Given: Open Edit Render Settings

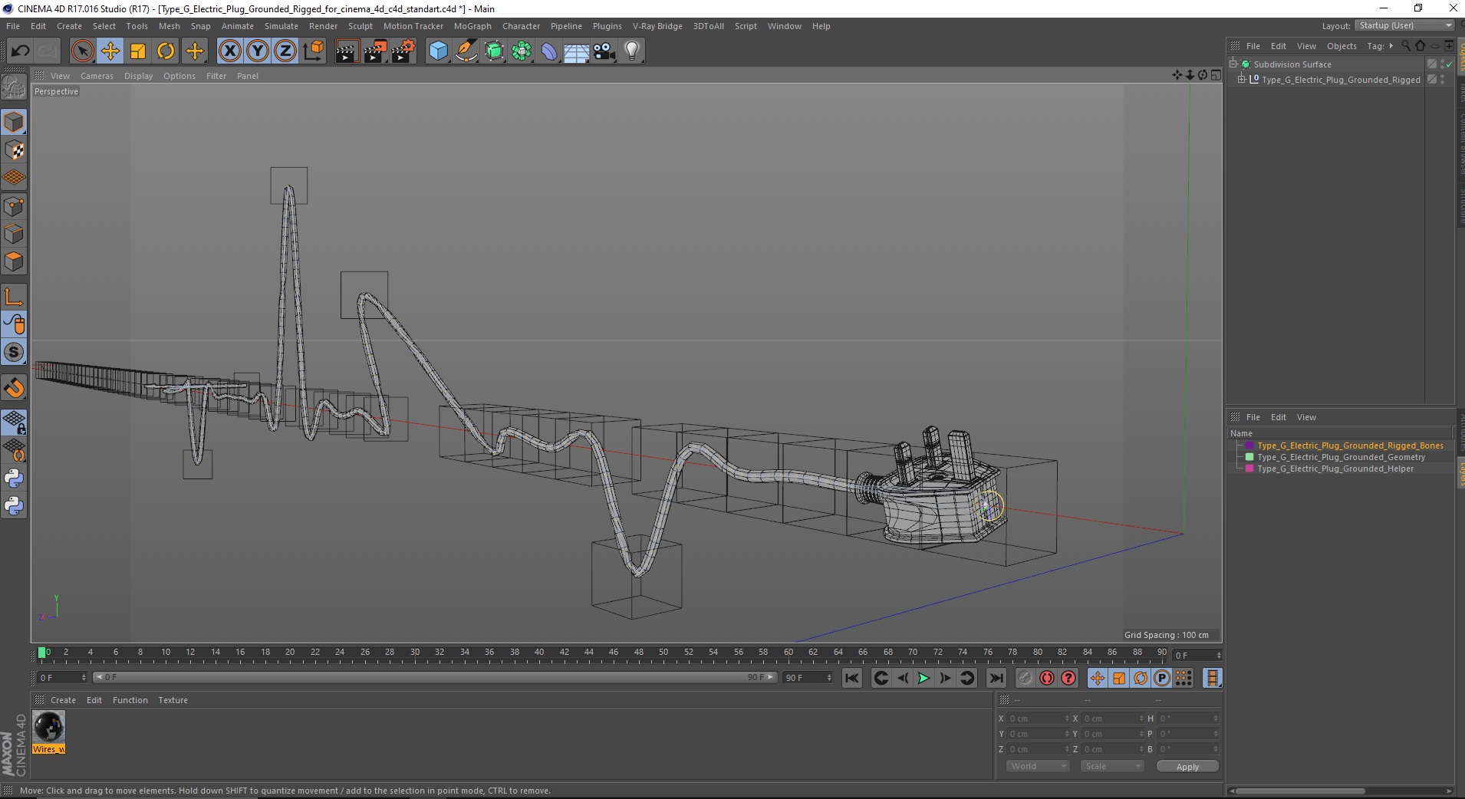Looking at the screenshot, I should pos(403,51).
